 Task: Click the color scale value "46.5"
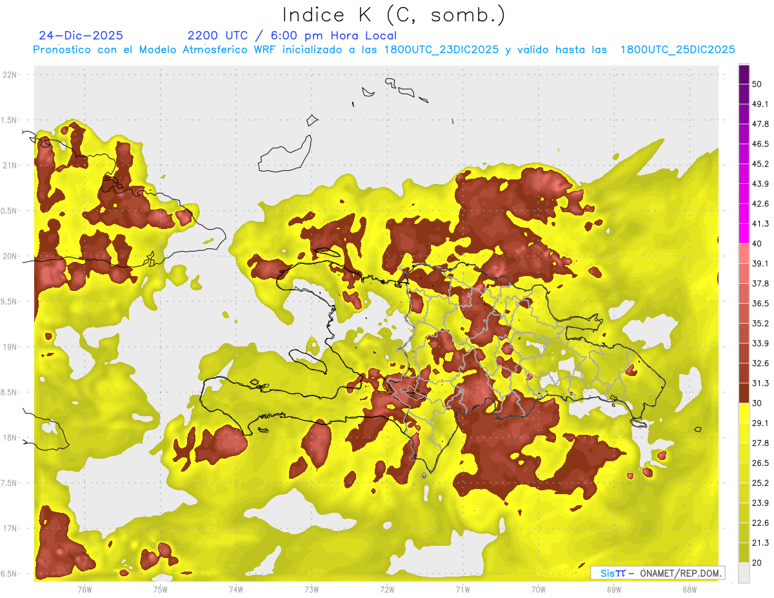point(760,144)
